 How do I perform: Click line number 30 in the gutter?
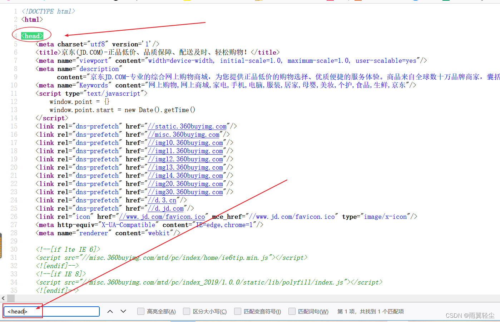14,249
